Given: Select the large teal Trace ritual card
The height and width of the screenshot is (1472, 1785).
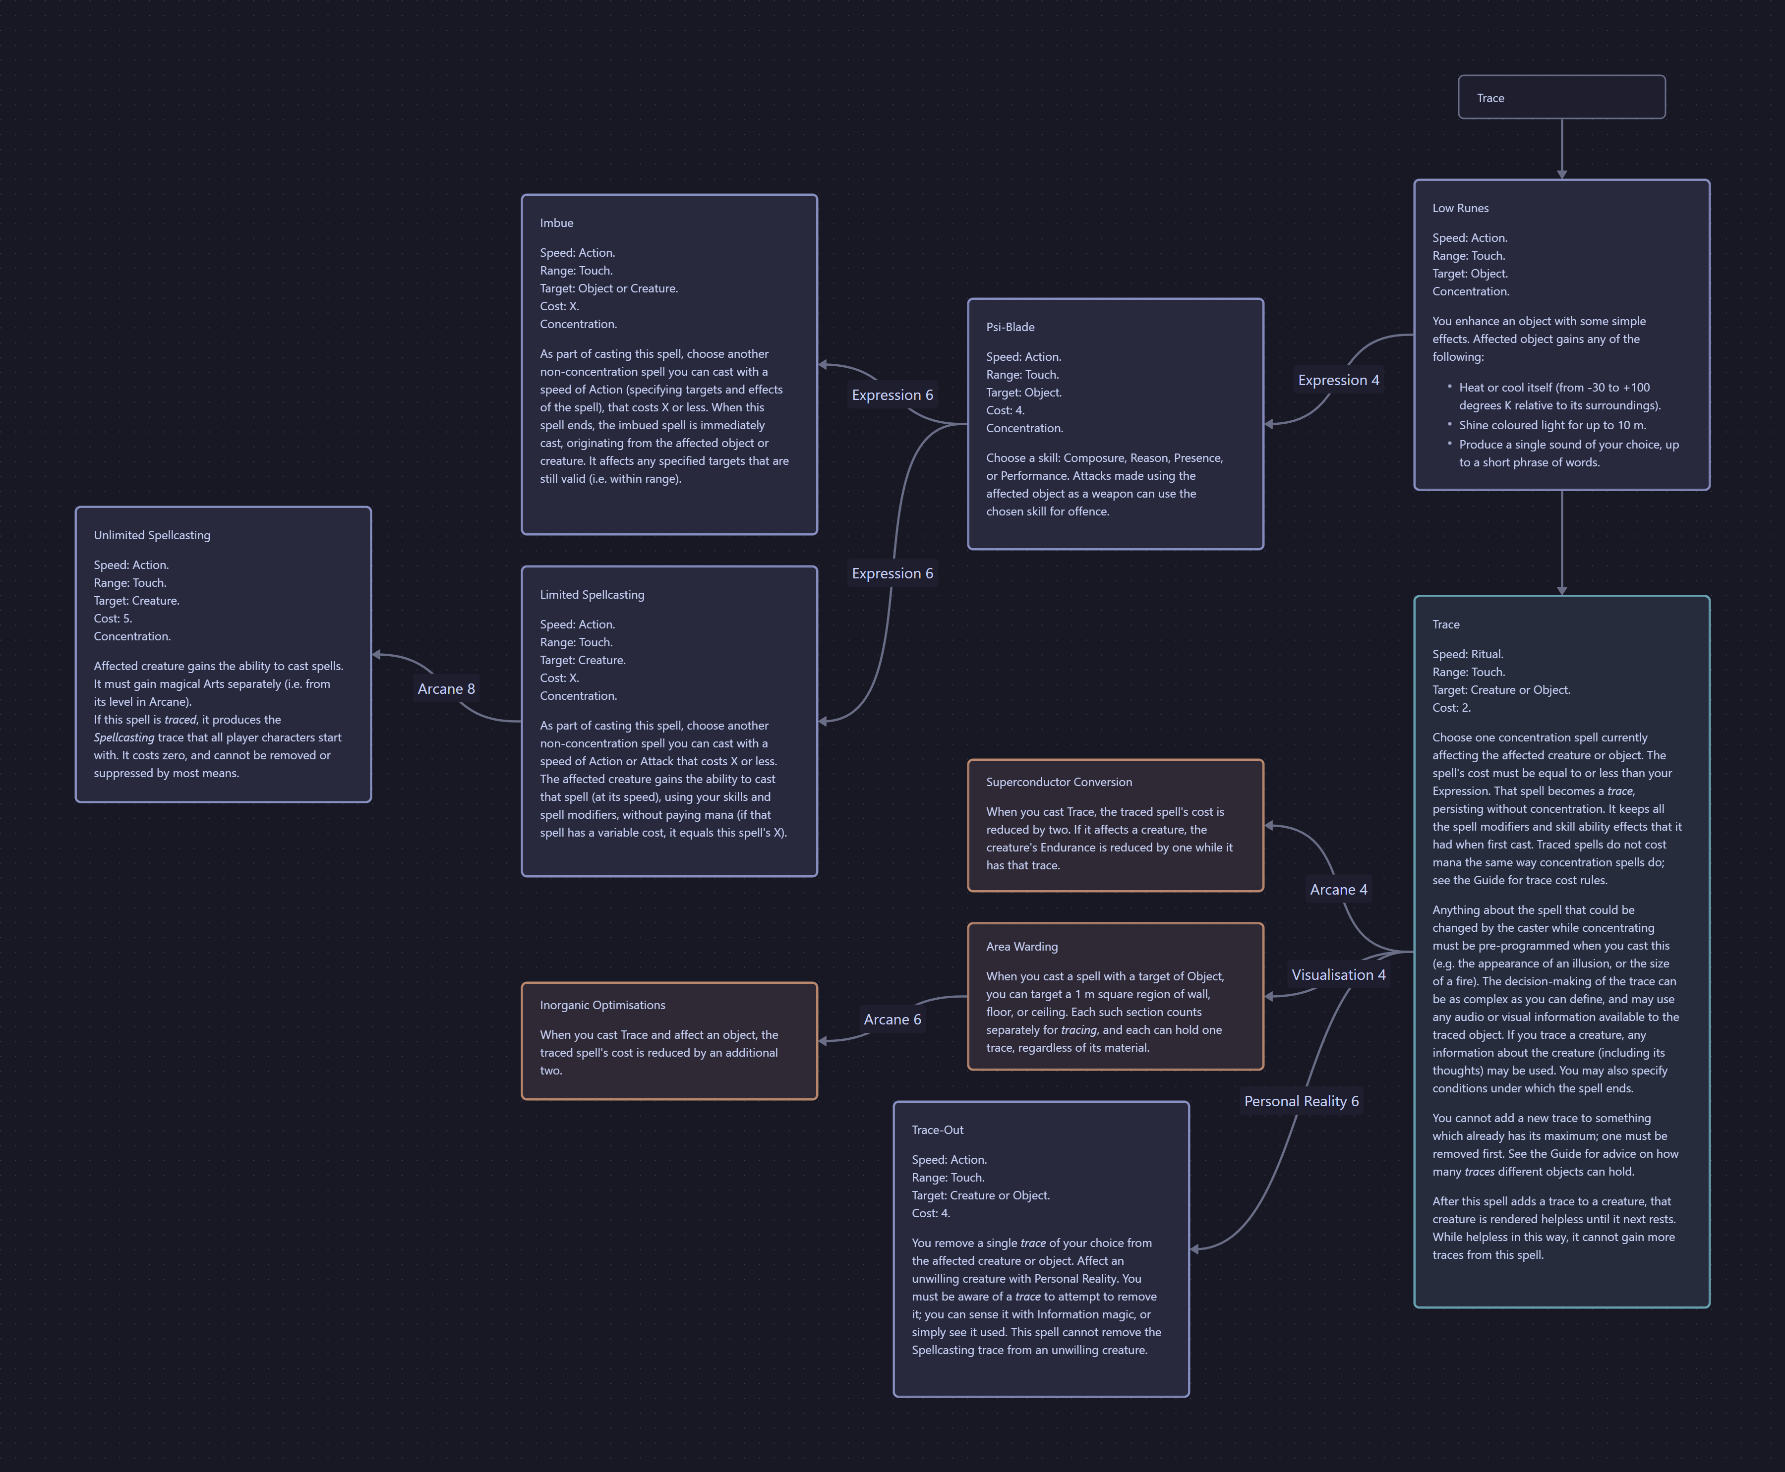Looking at the screenshot, I should click(1561, 952).
